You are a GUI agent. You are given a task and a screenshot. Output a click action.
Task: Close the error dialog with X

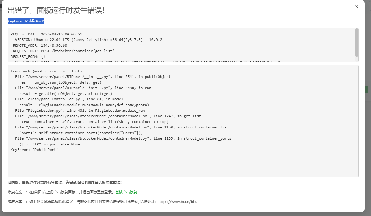[x=357, y=7]
